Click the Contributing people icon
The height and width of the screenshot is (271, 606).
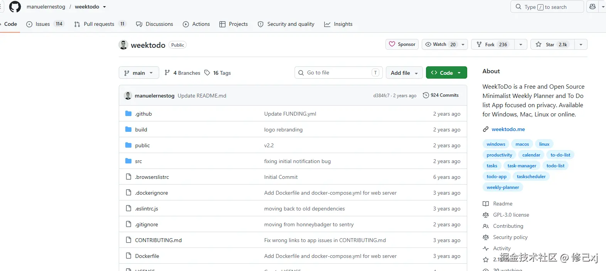tap(486, 226)
